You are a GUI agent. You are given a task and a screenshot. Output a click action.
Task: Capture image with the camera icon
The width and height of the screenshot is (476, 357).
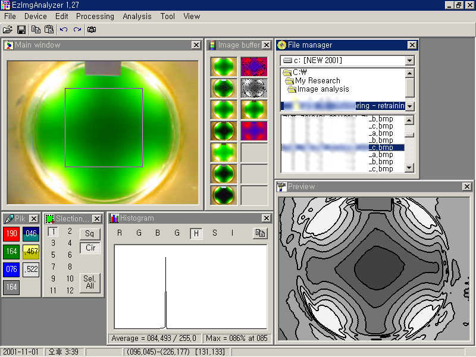pyautogui.click(x=92, y=29)
